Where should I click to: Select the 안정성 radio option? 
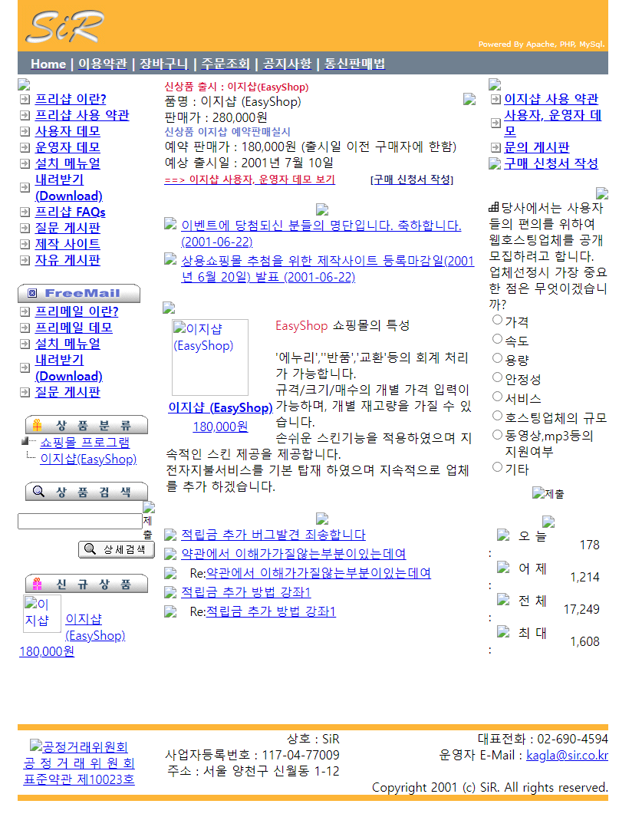click(x=497, y=377)
